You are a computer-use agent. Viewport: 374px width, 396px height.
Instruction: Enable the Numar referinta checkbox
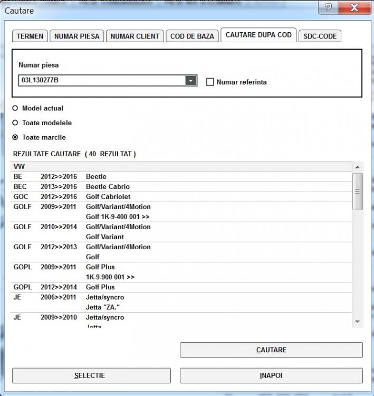(x=210, y=82)
